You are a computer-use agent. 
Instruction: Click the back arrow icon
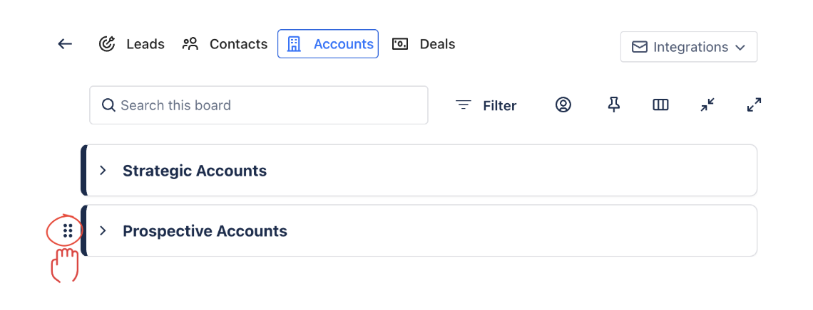point(65,44)
